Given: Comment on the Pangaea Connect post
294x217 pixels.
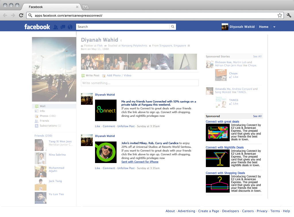Looking at the screenshot, I should point(109,126).
